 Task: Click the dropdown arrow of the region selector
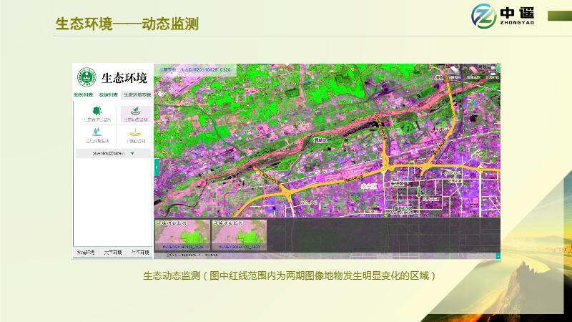(132, 153)
